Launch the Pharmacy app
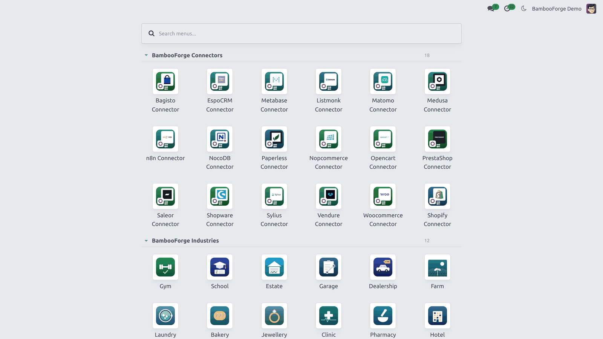This screenshot has height=339, width=603. [x=383, y=316]
